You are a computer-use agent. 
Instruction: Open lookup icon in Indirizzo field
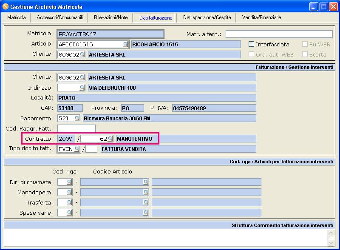(82, 88)
